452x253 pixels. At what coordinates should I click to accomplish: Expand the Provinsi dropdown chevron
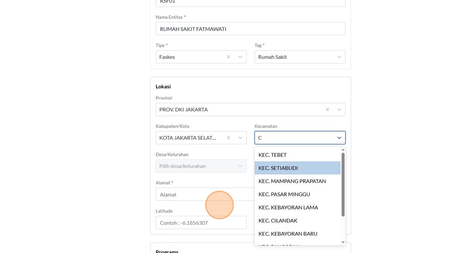coord(339,109)
